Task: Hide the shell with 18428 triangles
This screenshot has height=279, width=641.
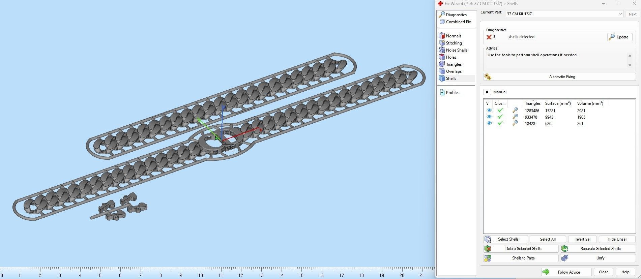Action: [489, 123]
